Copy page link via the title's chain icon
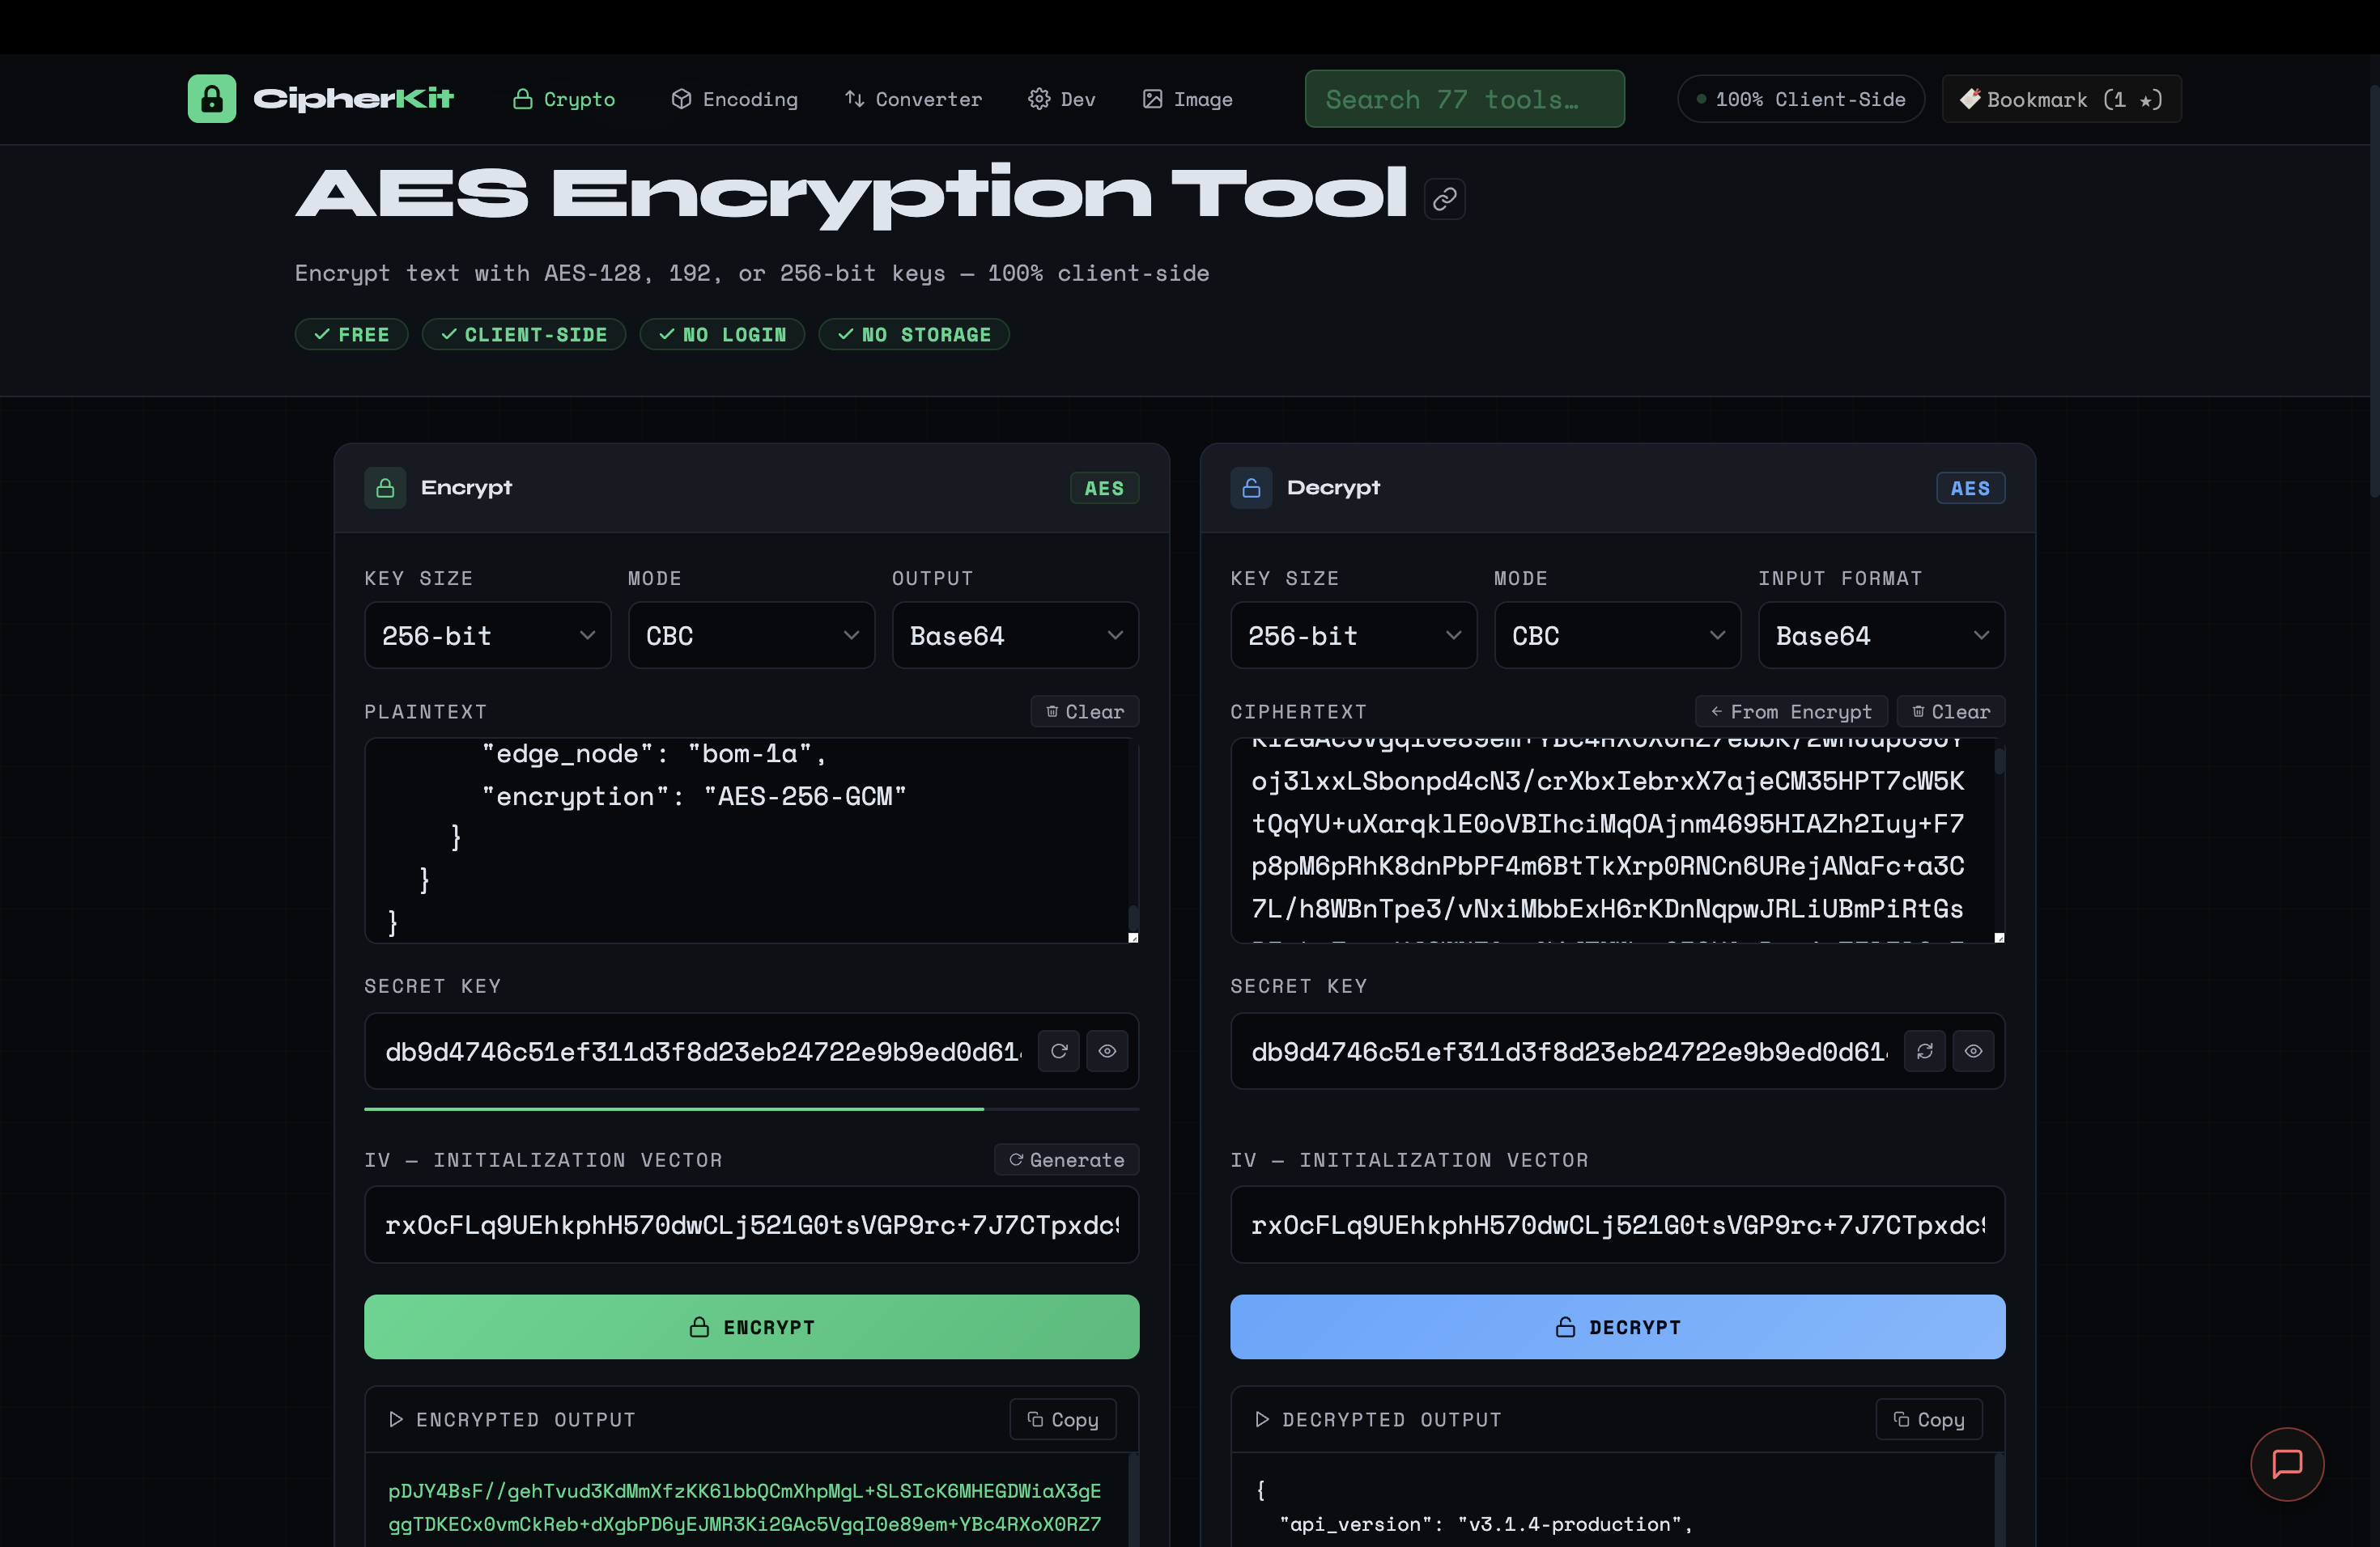The height and width of the screenshot is (1547, 2380). click(x=1444, y=199)
